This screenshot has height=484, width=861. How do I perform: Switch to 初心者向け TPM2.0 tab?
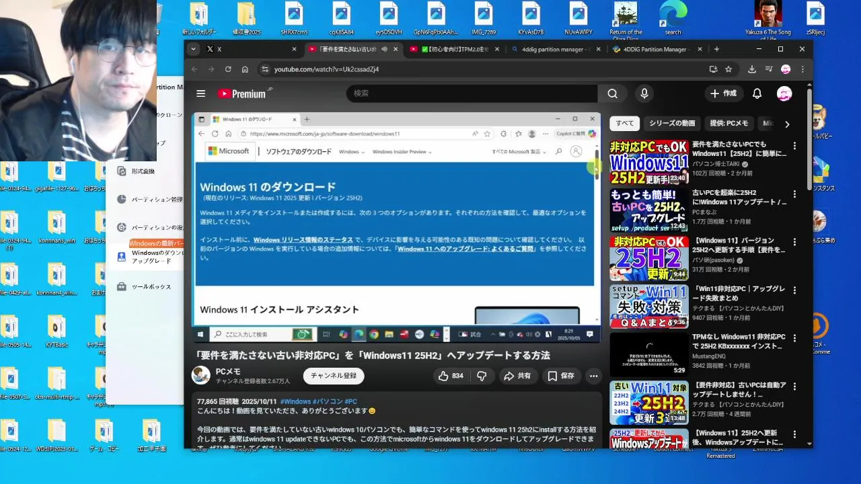(454, 49)
